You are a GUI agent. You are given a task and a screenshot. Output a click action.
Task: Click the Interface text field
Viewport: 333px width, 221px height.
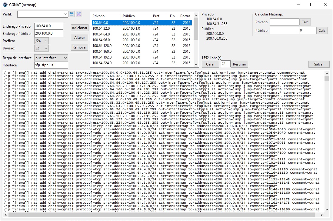tap(51, 65)
